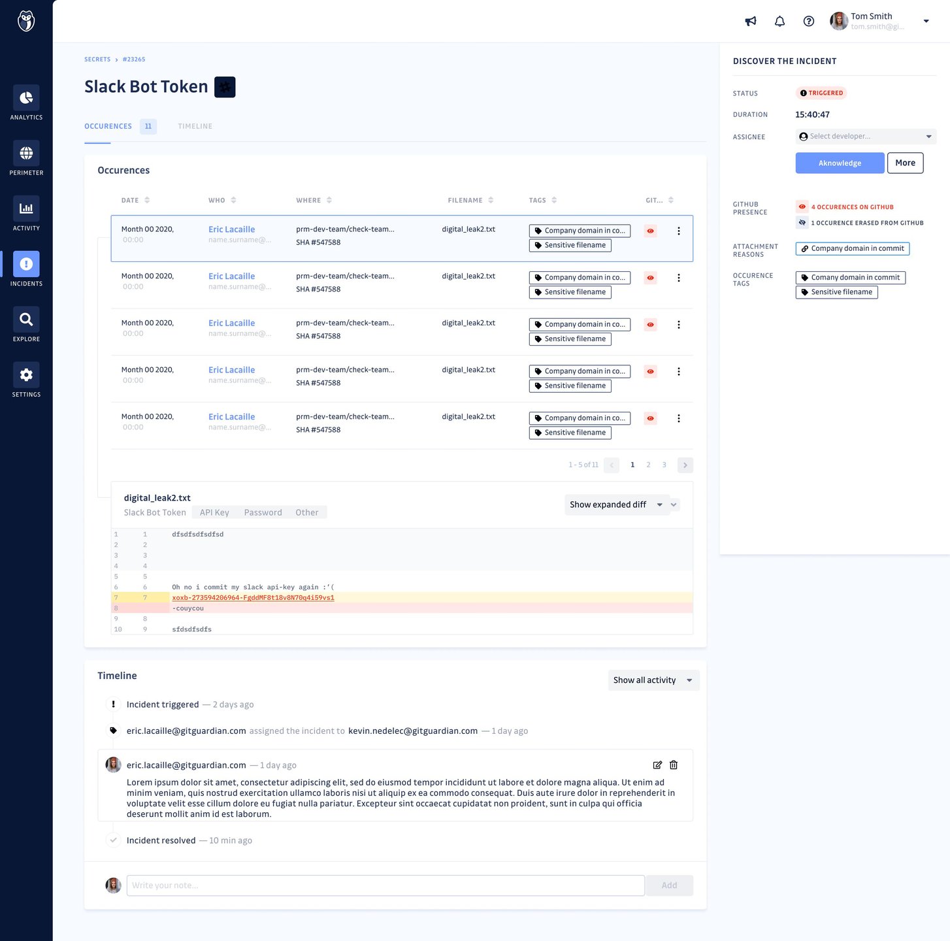Viewport: 950px width, 941px height.
Task: Open the notifications bell
Action: tap(779, 22)
